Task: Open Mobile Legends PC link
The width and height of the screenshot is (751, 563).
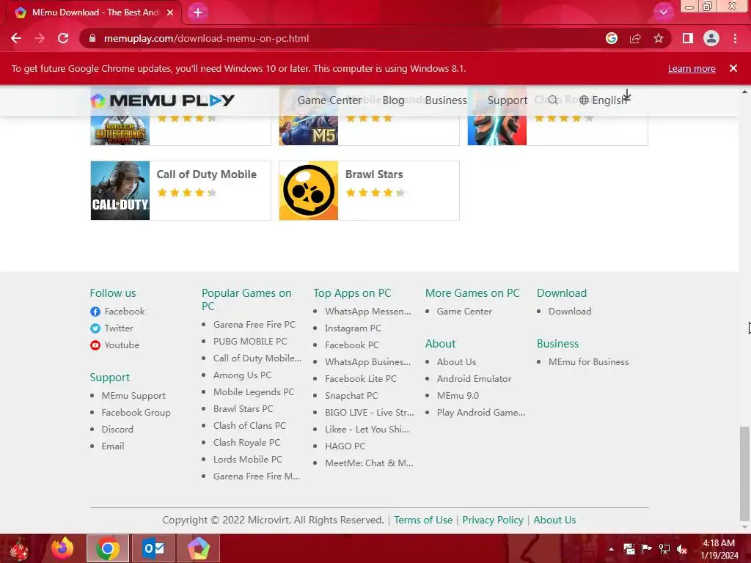Action: click(x=254, y=391)
